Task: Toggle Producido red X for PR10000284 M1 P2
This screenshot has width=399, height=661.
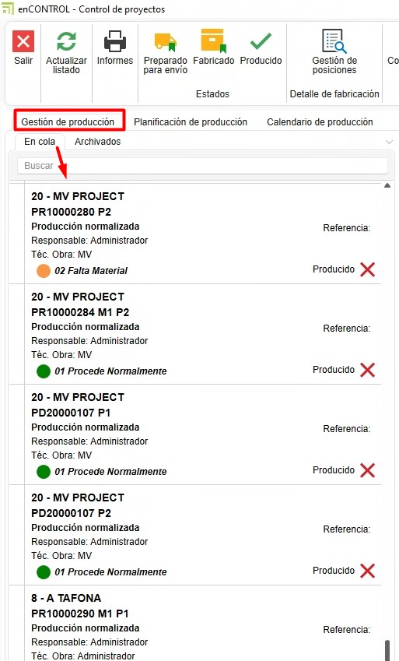Action: 367,370
